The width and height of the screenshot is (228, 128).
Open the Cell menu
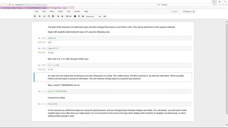coord(69,11)
